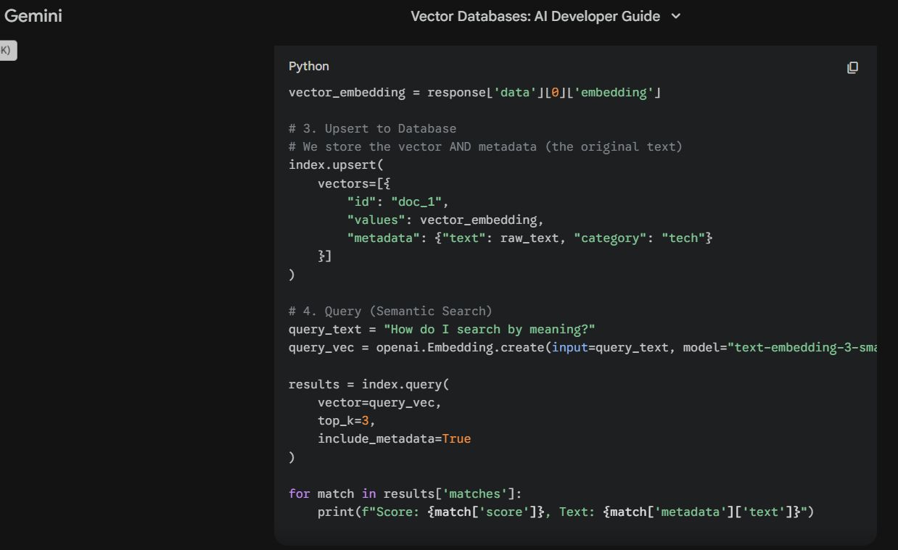The height and width of the screenshot is (550, 898).
Task: Click the "doc_1" id string
Action: [419, 201]
